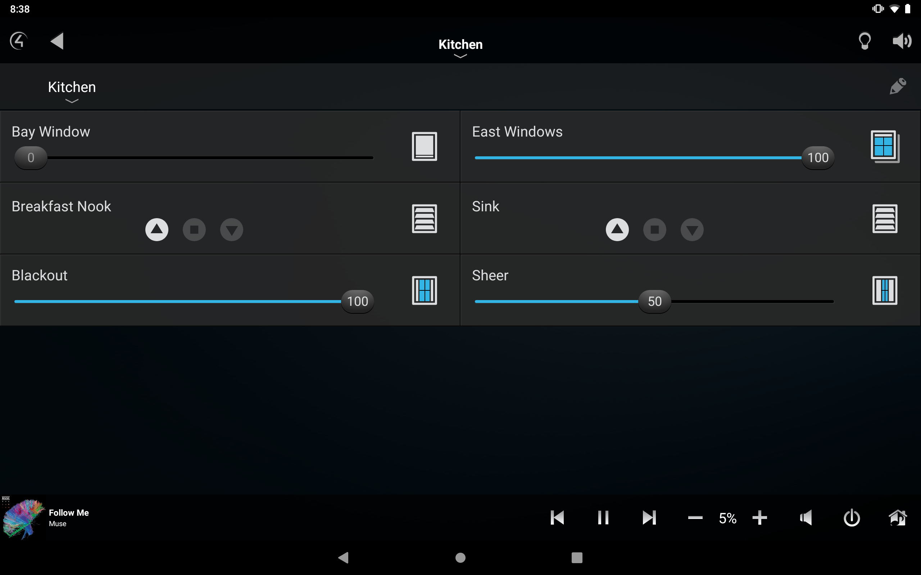Lower the Sink shade
This screenshot has height=575, width=921.
coord(692,229)
